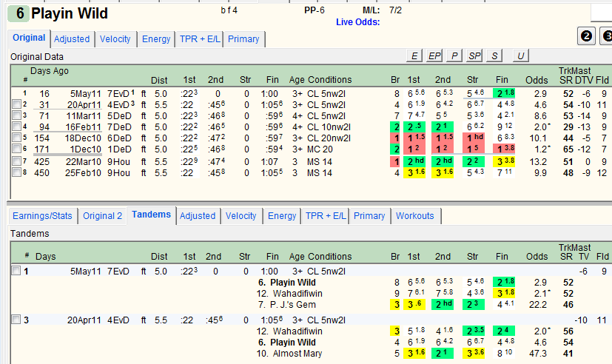Click the U running style button
Screen dimensions: 612x364
point(521,55)
